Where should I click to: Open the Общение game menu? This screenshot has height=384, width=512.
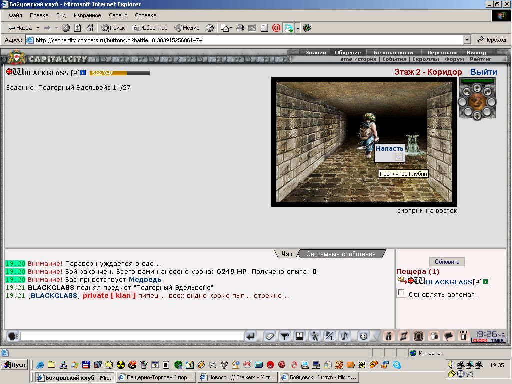[348, 52]
